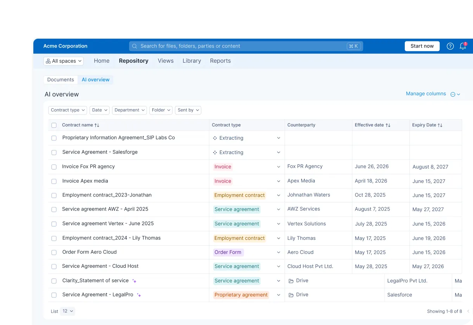Go to previous page arrow in pagination
This screenshot has height=325, width=473.
468,311
